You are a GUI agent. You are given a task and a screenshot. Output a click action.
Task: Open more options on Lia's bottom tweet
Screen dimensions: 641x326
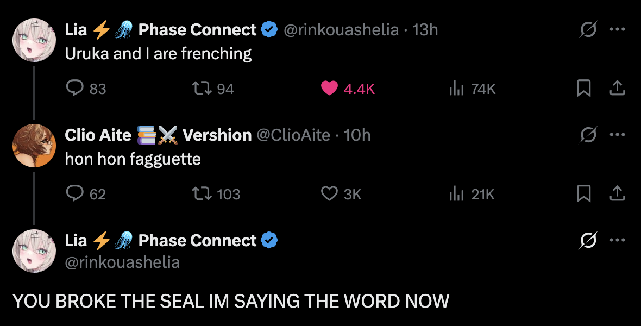pyautogui.click(x=617, y=240)
